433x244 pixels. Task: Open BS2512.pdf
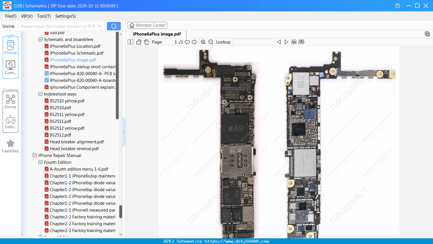pos(58,135)
